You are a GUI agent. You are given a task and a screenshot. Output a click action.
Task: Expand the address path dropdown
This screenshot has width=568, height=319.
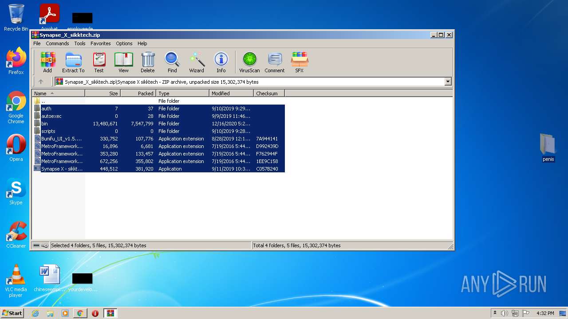[448, 82]
